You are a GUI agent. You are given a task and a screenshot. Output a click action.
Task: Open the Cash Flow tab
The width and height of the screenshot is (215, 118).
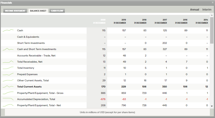click(57, 11)
